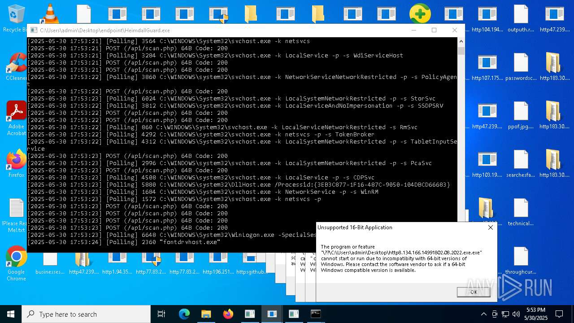Viewport: 574px width, 323px height.
Task: Select the green plus-sign desktop icon
Action: pos(420,14)
